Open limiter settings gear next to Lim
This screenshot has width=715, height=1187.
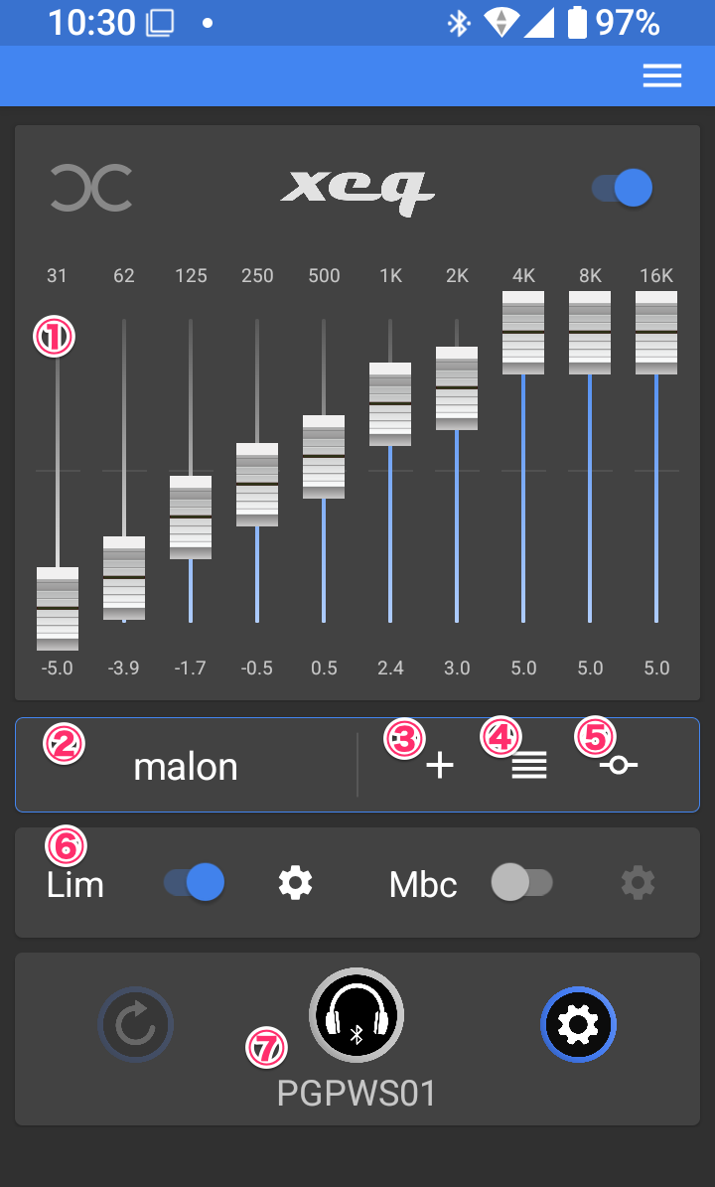point(296,882)
